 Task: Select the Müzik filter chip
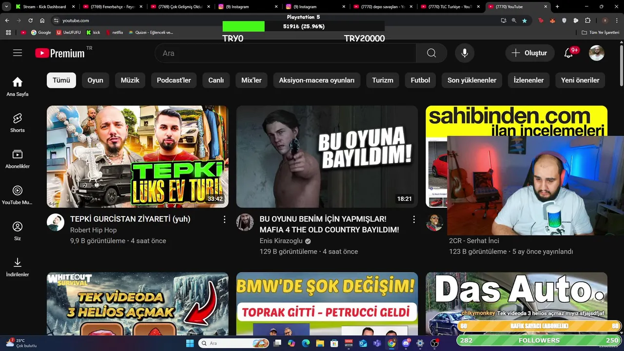click(130, 80)
